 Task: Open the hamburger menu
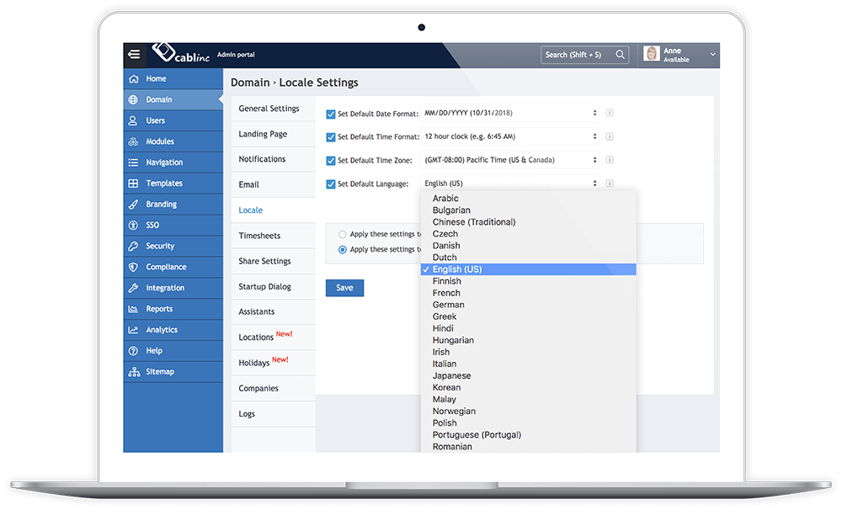(x=134, y=54)
